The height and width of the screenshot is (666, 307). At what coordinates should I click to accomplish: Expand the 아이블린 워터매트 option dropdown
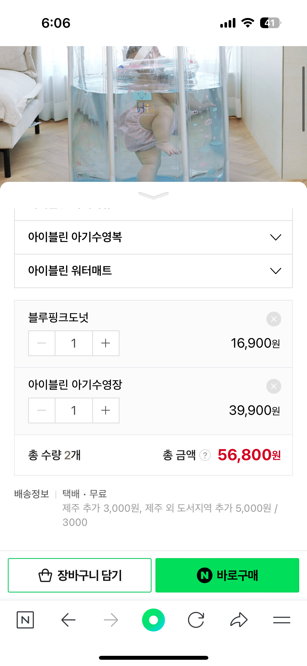pyautogui.click(x=153, y=271)
